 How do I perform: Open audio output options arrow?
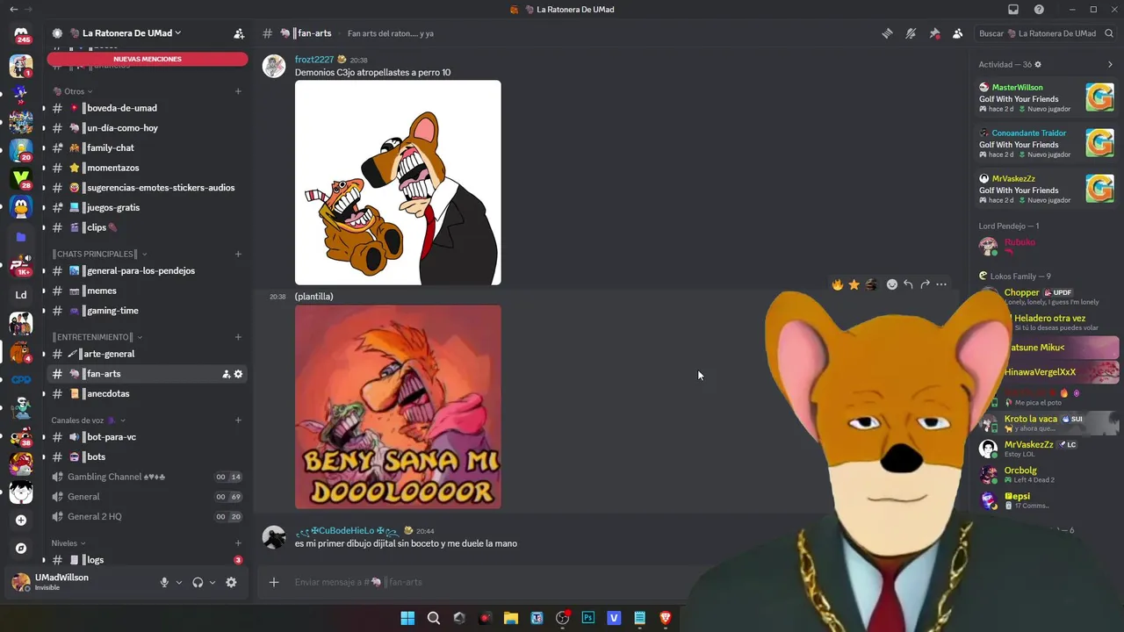(x=213, y=583)
